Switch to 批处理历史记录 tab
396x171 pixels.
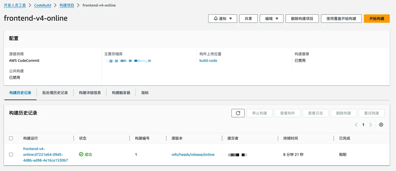pyautogui.click(x=55, y=93)
